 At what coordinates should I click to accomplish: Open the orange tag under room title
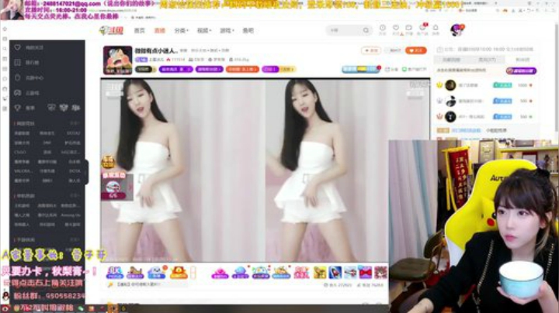click(x=242, y=69)
